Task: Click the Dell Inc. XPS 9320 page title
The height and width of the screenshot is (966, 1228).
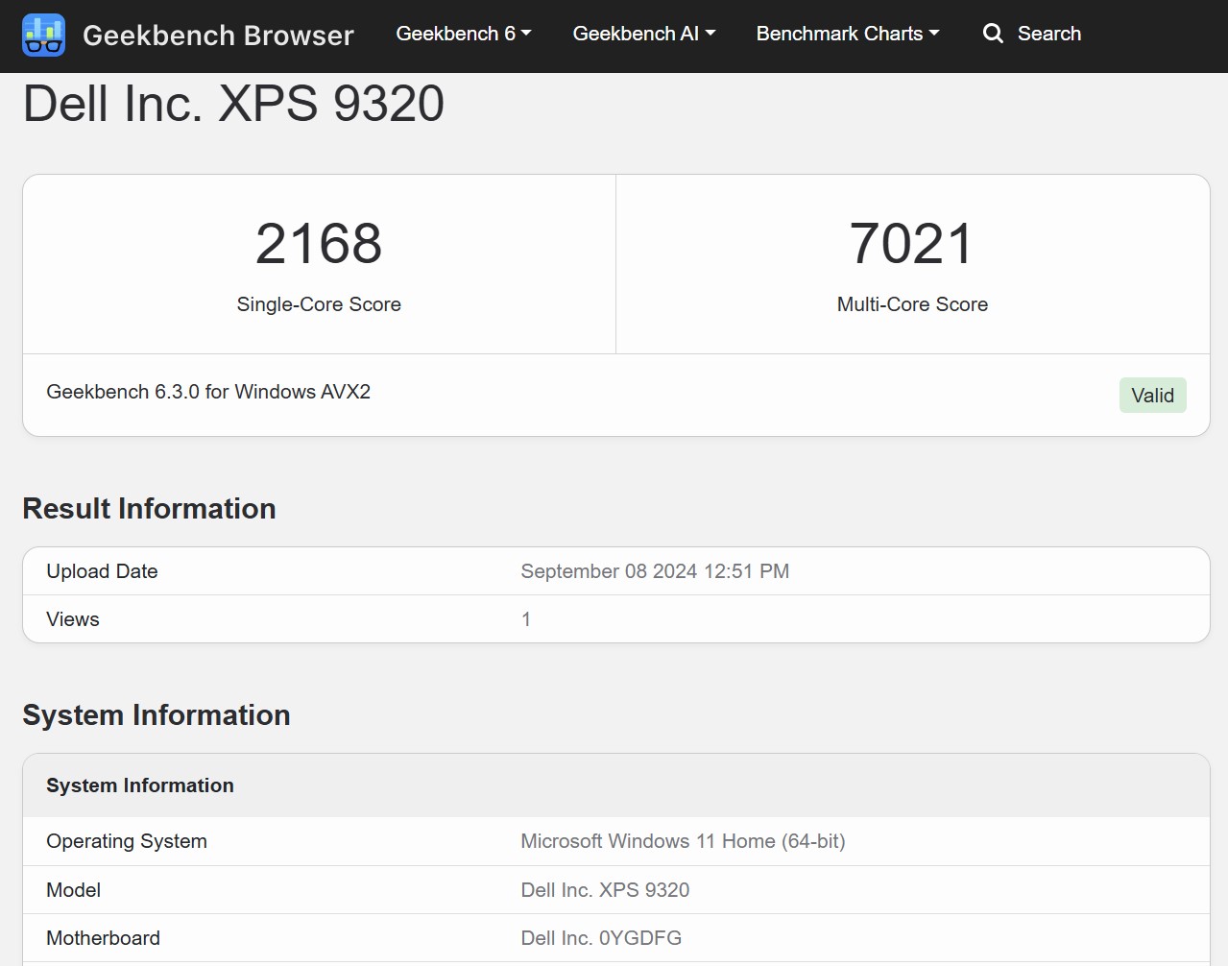Action: point(233,104)
